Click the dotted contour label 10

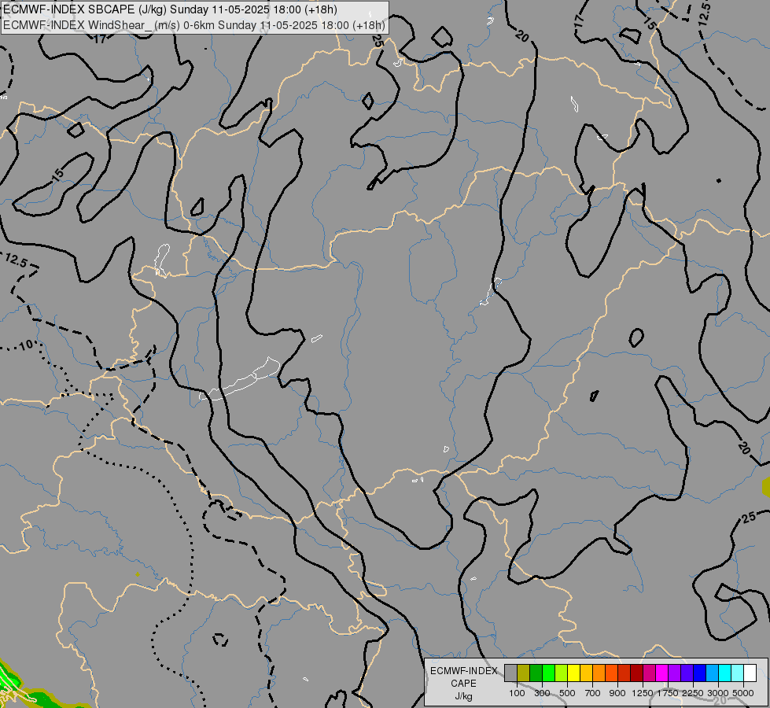[x=26, y=345]
